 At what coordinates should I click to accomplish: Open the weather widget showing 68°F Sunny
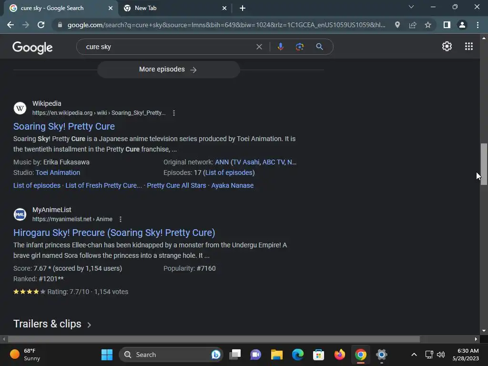25,355
